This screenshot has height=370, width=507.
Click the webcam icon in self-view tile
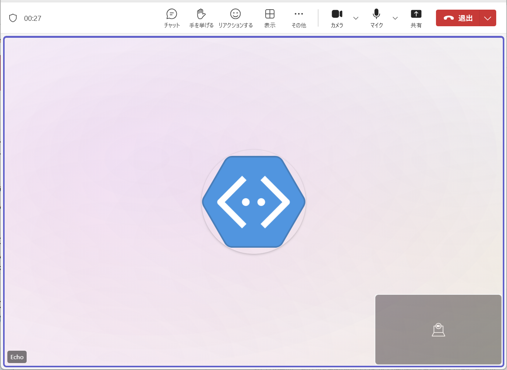coord(438,330)
